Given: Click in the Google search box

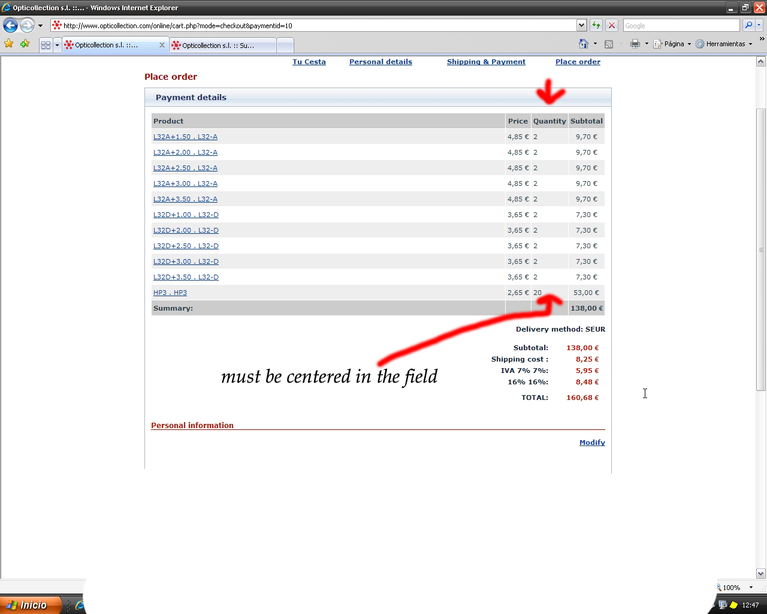Looking at the screenshot, I should point(681,25).
